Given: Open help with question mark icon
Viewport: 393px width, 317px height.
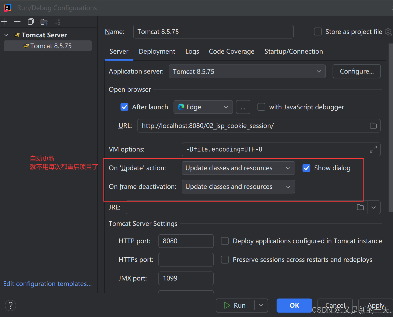Looking at the screenshot, I should 11,305.
